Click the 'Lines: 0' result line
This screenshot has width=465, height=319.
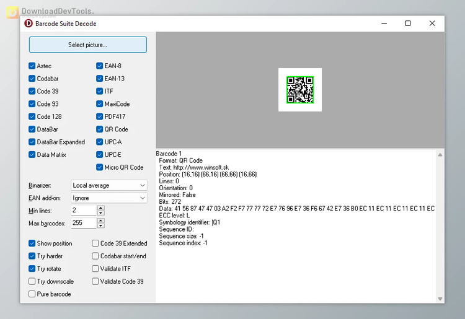(x=169, y=181)
